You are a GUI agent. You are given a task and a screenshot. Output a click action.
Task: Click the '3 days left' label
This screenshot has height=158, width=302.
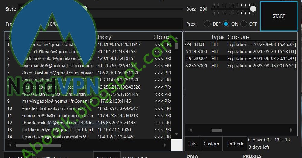tap(259, 147)
